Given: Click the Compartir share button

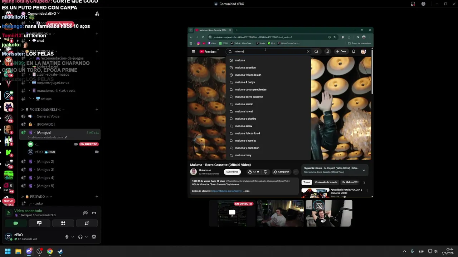Looking at the screenshot, I should 281,172.
